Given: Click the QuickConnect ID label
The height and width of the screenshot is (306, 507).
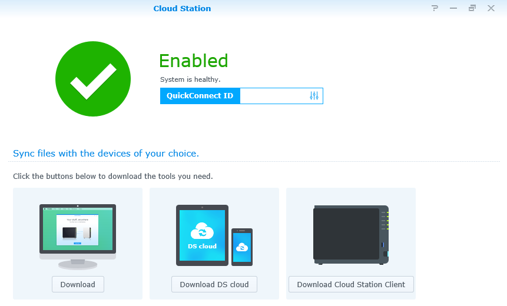Looking at the screenshot, I should click(x=200, y=96).
